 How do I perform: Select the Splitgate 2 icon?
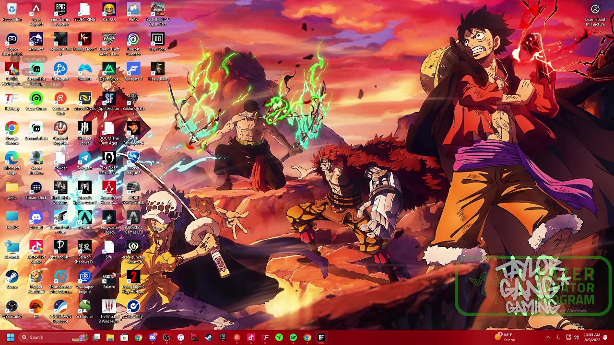tap(133, 72)
